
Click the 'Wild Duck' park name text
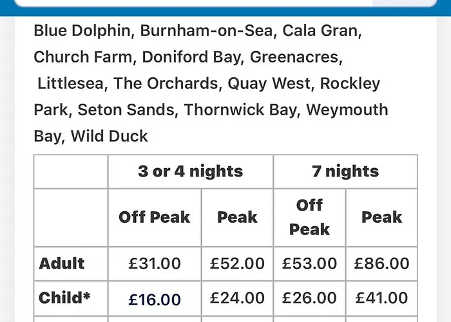[x=110, y=137]
